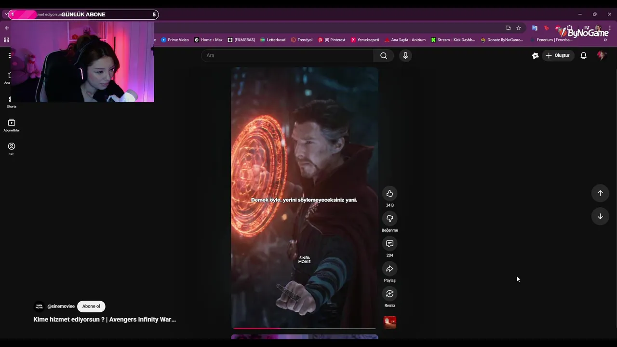Open the account avatar menu

click(601, 55)
